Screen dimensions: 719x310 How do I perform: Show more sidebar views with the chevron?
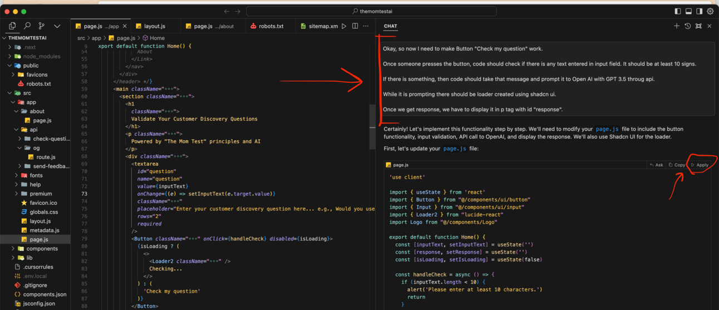[57, 26]
